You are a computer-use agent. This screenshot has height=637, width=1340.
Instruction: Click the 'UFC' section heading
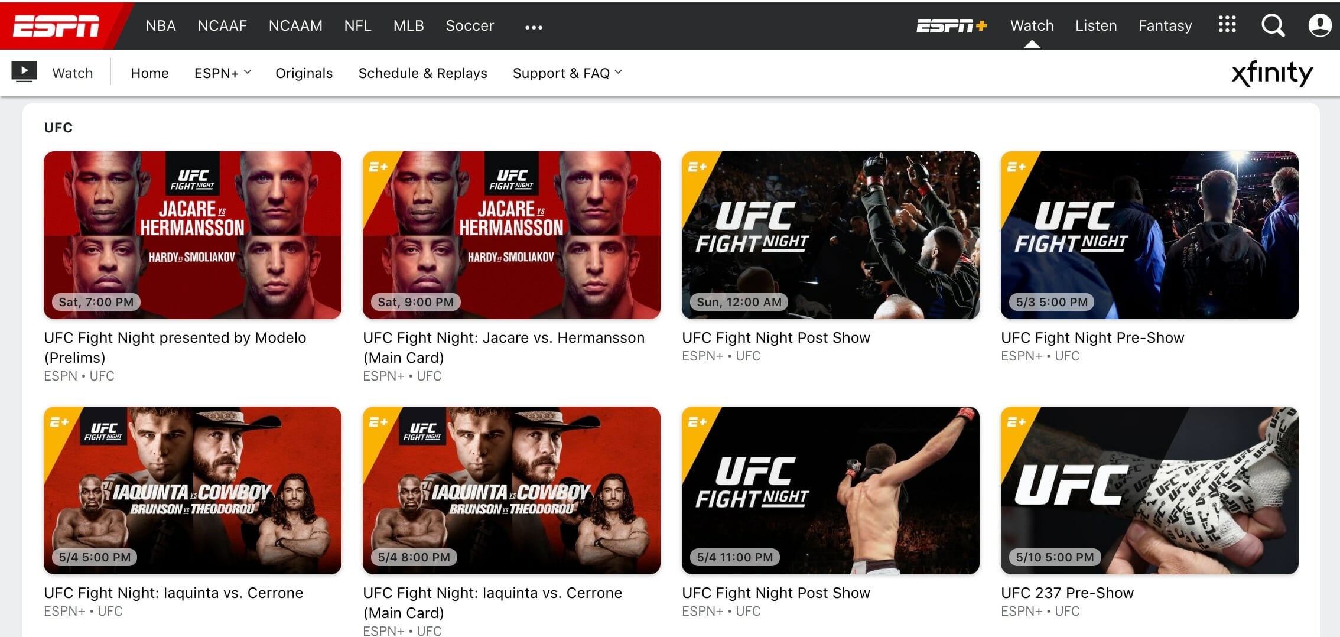[x=58, y=128]
